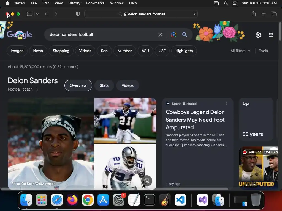
Task: Open Terminal from the Dock
Action: (150, 200)
